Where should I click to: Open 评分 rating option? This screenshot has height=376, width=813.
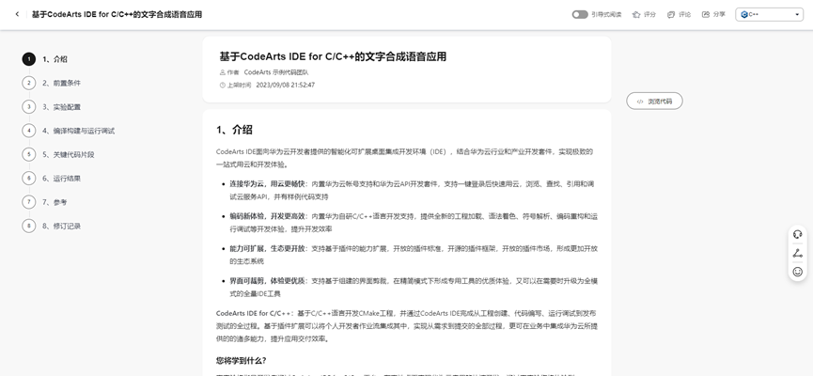pos(649,14)
